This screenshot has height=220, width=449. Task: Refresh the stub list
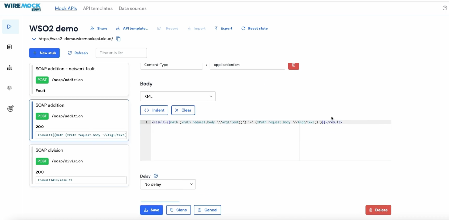(78, 53)
